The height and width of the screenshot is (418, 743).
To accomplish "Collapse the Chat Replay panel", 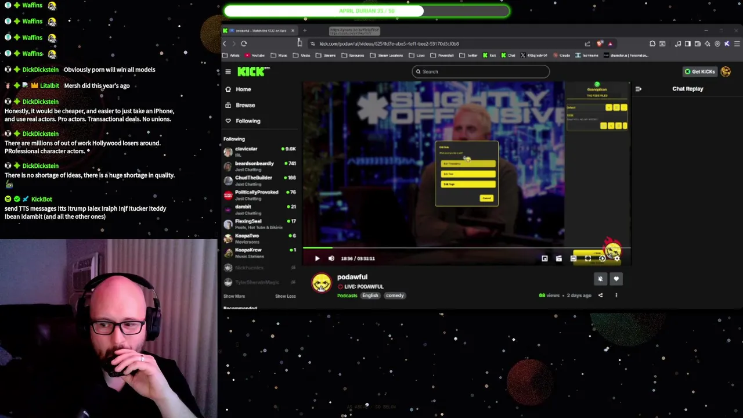I will pos(638,89).
